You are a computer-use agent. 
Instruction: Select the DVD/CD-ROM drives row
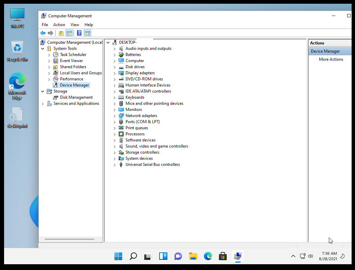click(x=144, y=79)
